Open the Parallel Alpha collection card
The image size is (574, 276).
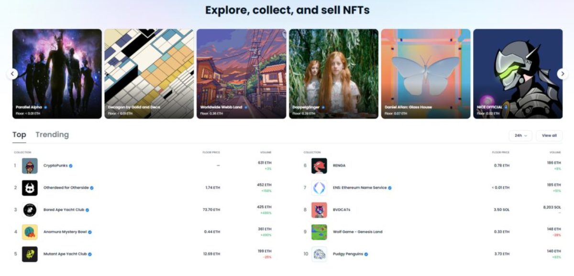click(57, 74)
